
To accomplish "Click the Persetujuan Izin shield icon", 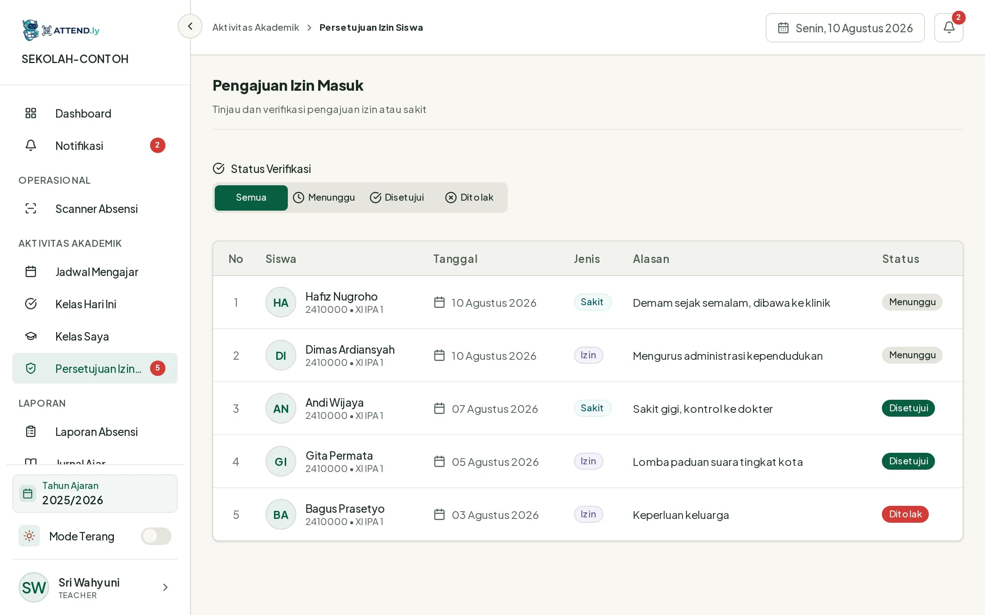I will coord(31,368).
